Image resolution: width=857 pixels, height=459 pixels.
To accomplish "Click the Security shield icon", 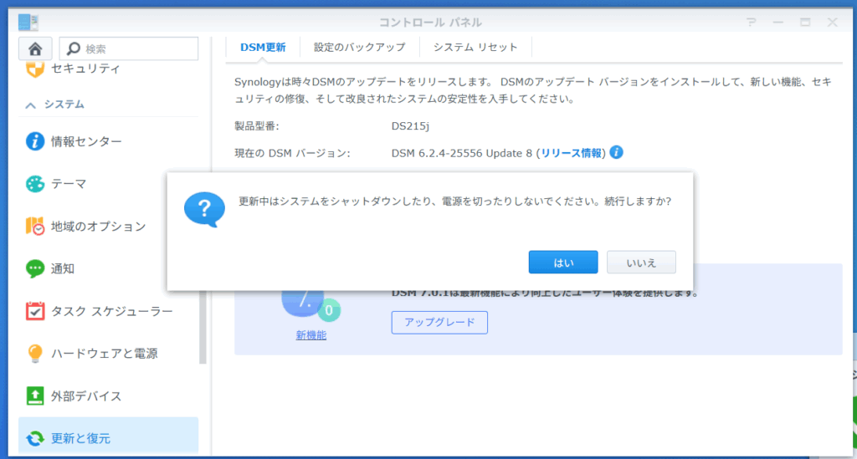I will [x=35, y=69].
